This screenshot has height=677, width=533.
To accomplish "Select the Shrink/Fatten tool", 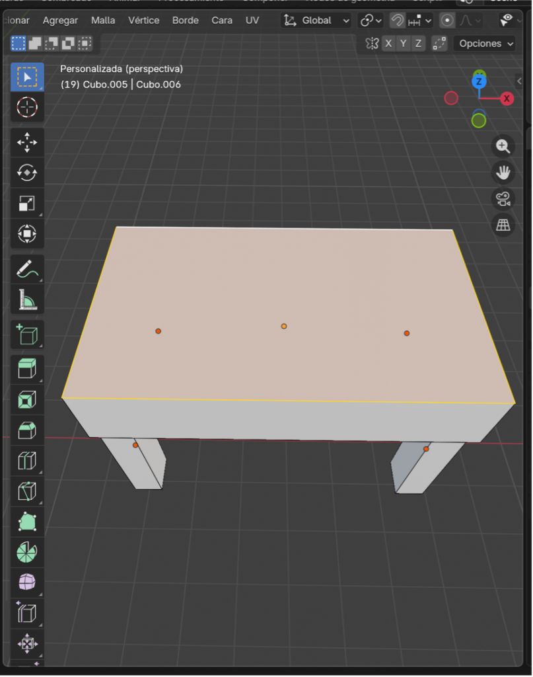I will (27, 643).
